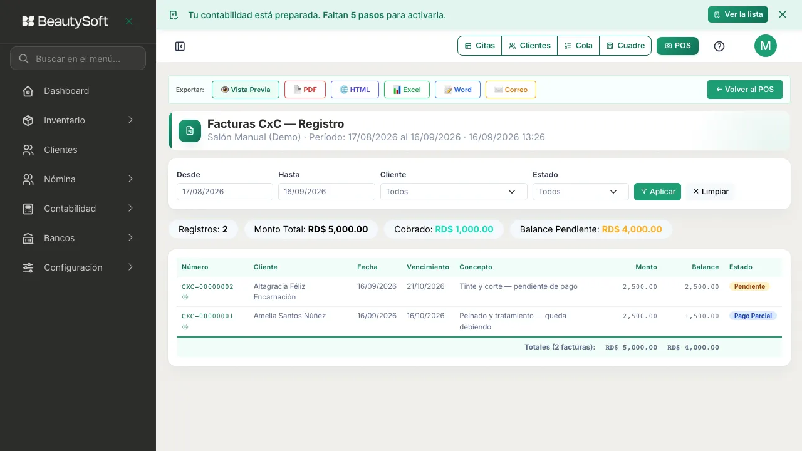Expand the Nómina submenu chevron
The width and height of the screenshot is (802, 451).
(x=130, y=179)
